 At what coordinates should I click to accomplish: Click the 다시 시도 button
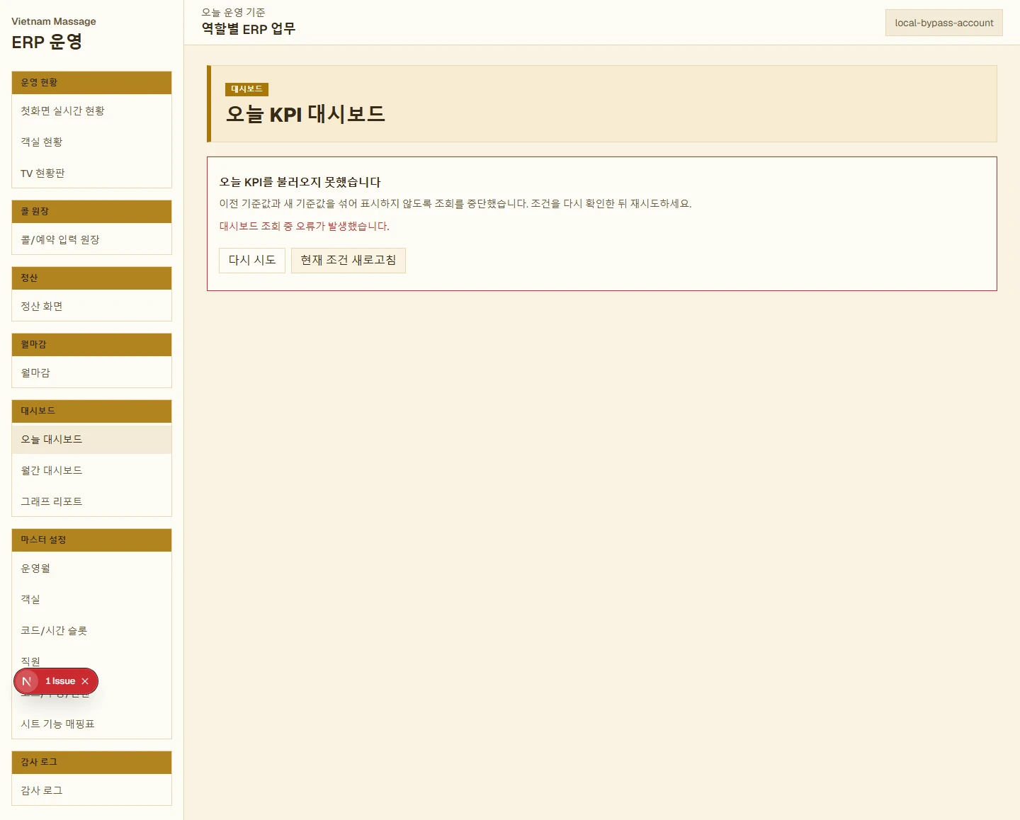coord(252,261)
